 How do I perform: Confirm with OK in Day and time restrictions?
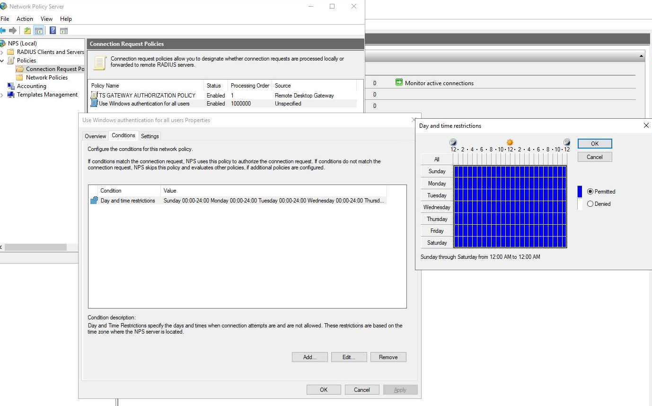click(x=594, y=143)
